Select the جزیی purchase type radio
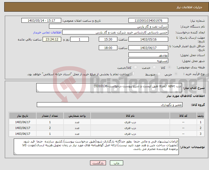Viewport: 209px width, 170px height. click(176, 74)
